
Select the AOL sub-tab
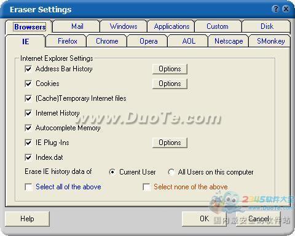(189, 41)
